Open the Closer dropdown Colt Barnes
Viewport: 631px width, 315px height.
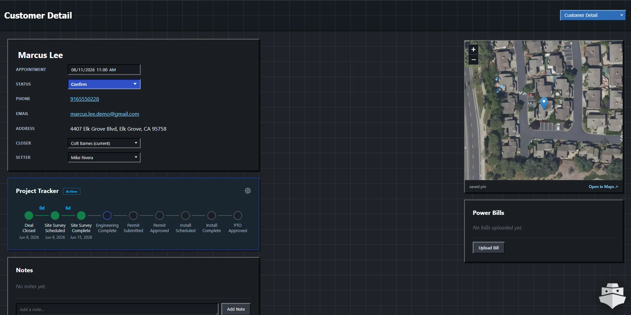click(x=104, y=143)
